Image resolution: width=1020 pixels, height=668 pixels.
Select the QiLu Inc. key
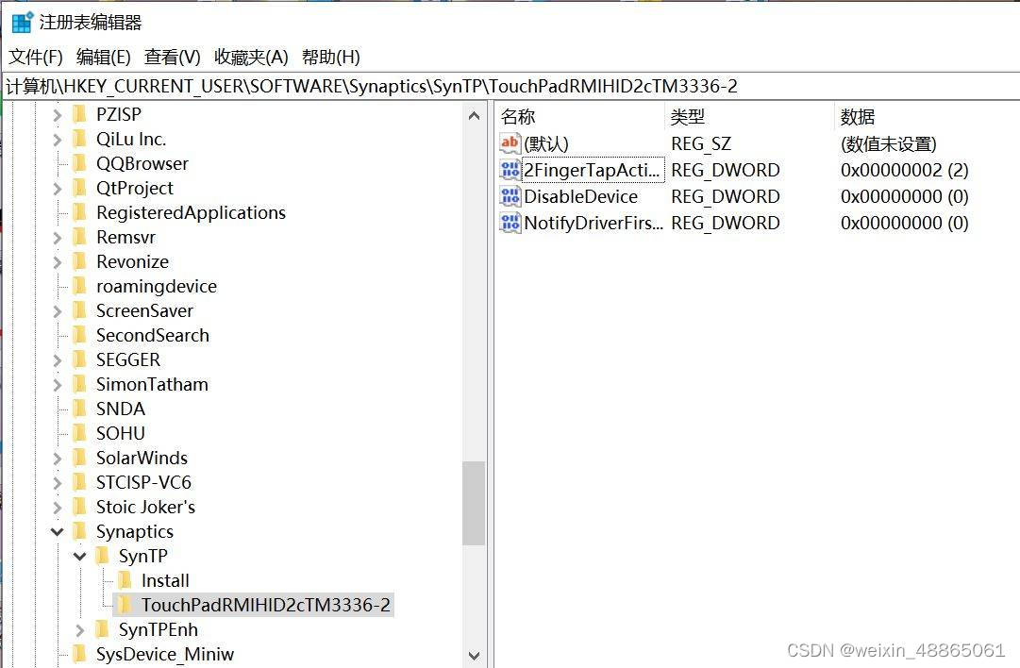[x=131, y=140]
